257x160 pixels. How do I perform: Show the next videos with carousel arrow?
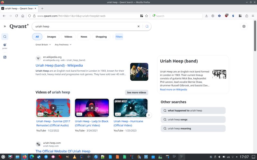[x=149, y=115]
